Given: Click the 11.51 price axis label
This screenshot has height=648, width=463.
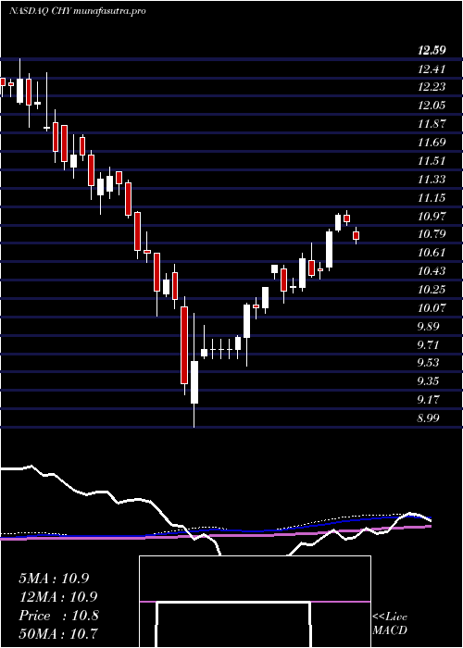Looking at the screenshot, I should [x=432, y=160].
